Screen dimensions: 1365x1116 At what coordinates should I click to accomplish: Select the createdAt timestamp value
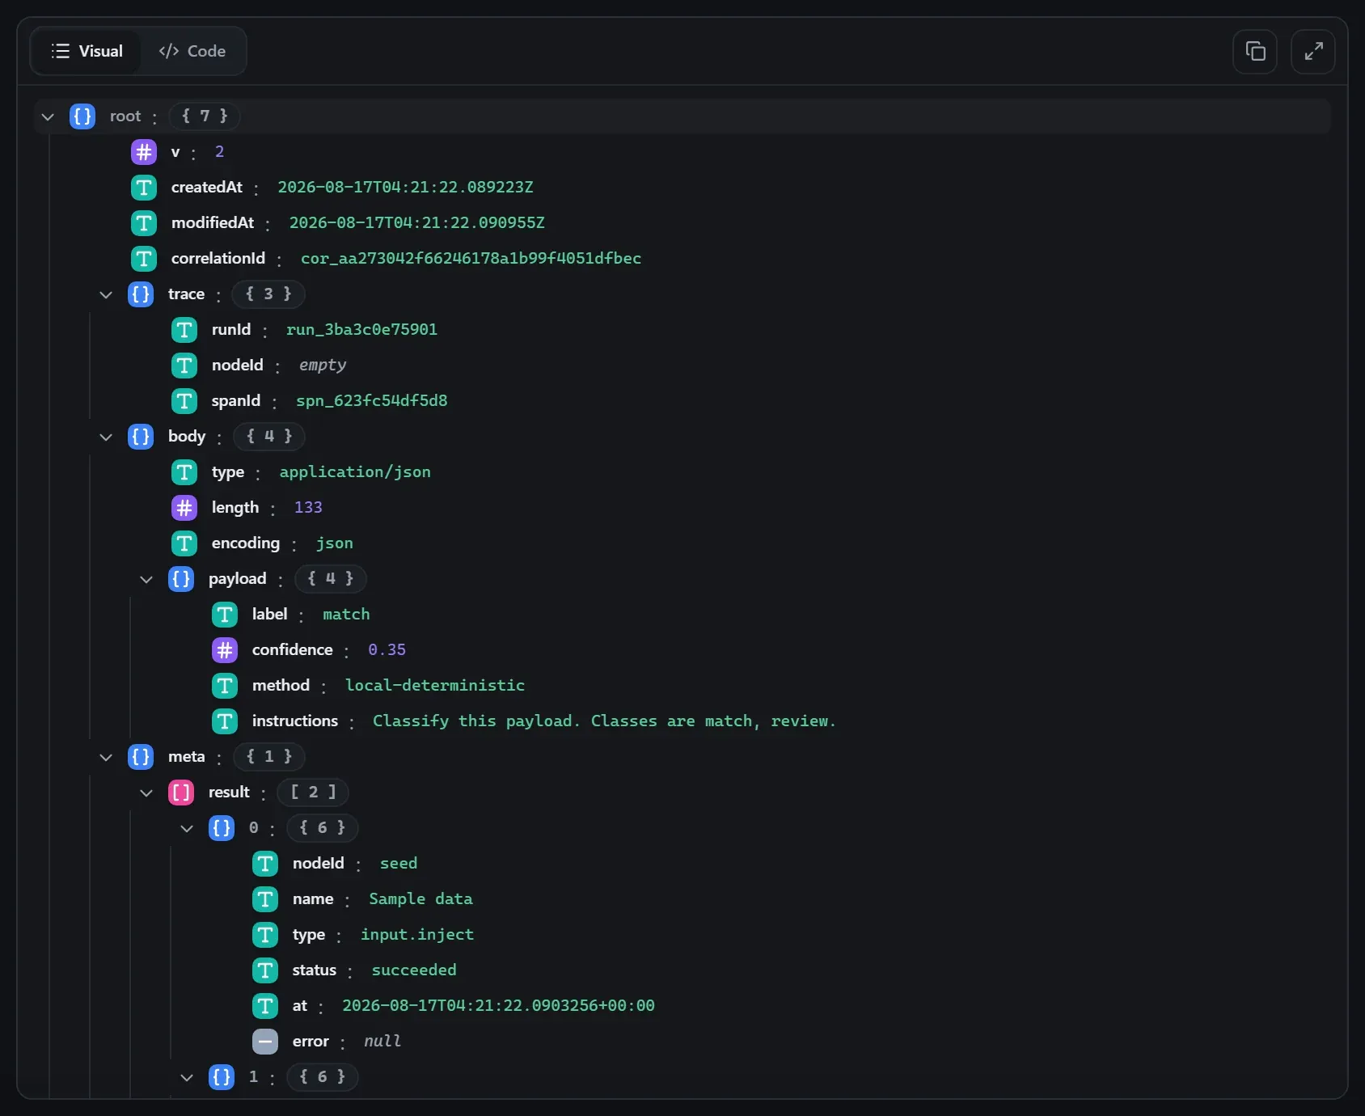[405, 188]
